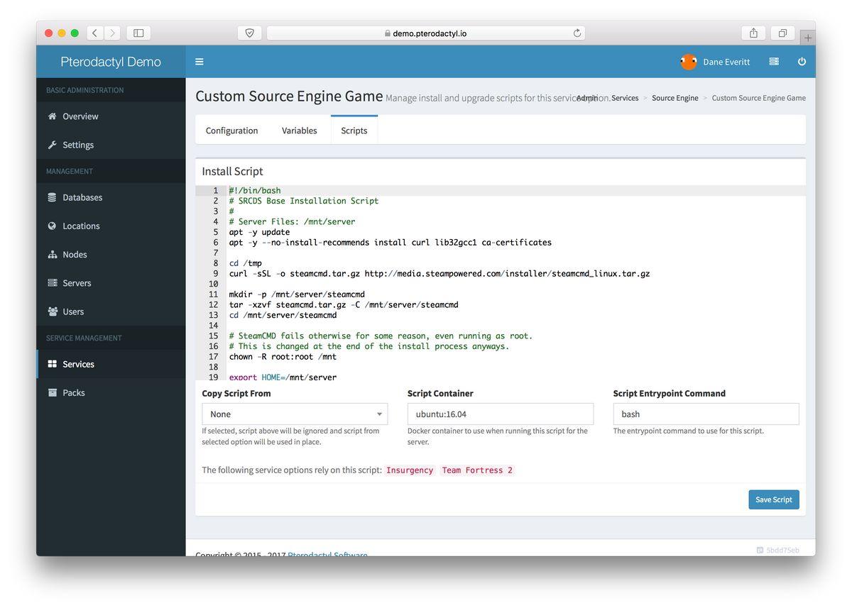Click the power logout icon

click(802, 62)
